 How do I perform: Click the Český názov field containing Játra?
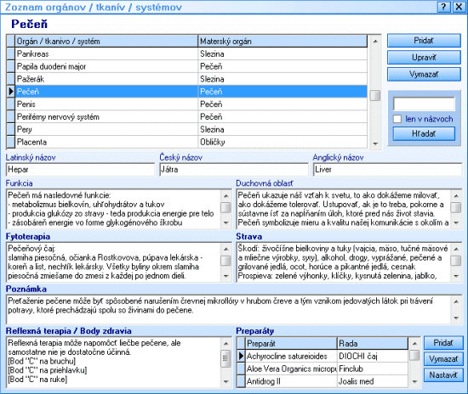[x=234, y=170]
